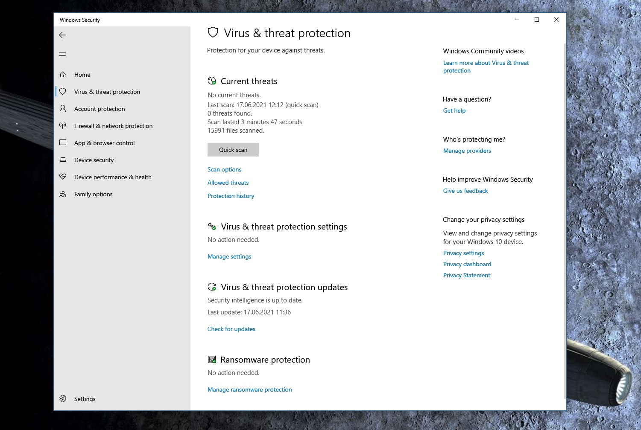641x430 pixels.
Task: Click Virus & threat protection settings heading
Action: pyautogui.click(x=284, y=227)
